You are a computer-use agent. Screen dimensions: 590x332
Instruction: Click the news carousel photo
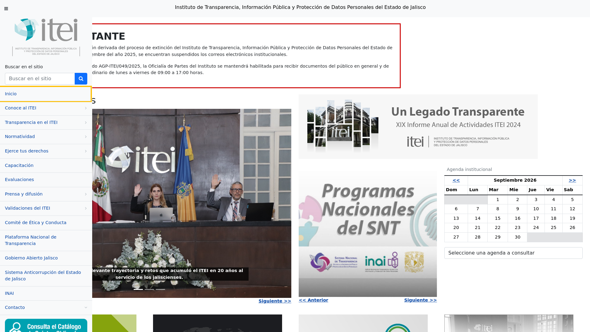click(192, 203)
